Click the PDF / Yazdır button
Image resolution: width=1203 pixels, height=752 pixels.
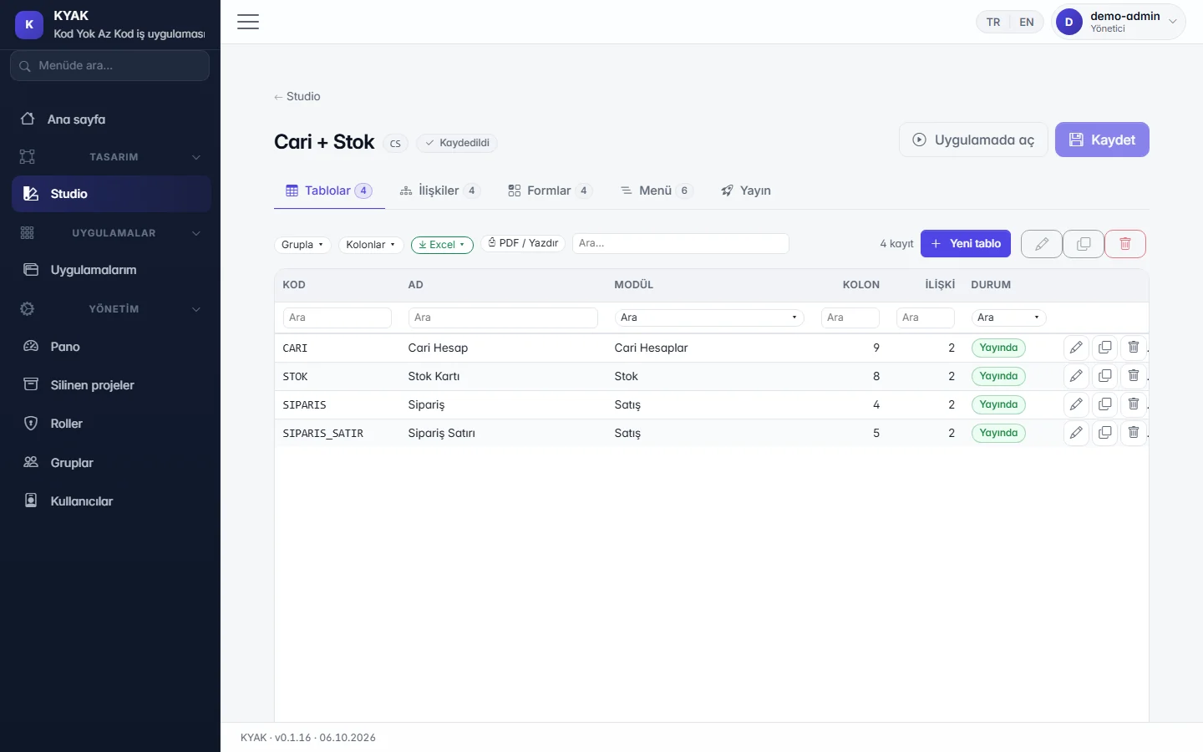pyautogui.click(x=523, y=243)
